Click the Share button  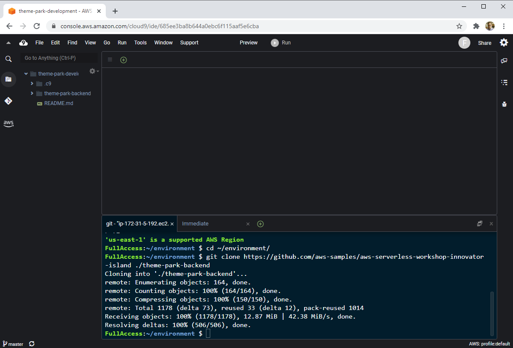point(484,43)
